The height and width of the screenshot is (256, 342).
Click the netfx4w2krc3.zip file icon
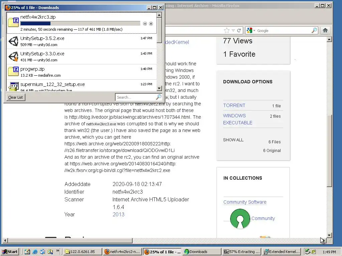[13, 23]
